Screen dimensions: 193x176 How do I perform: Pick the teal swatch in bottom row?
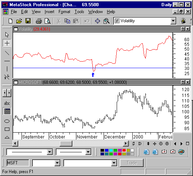(106, 154)
